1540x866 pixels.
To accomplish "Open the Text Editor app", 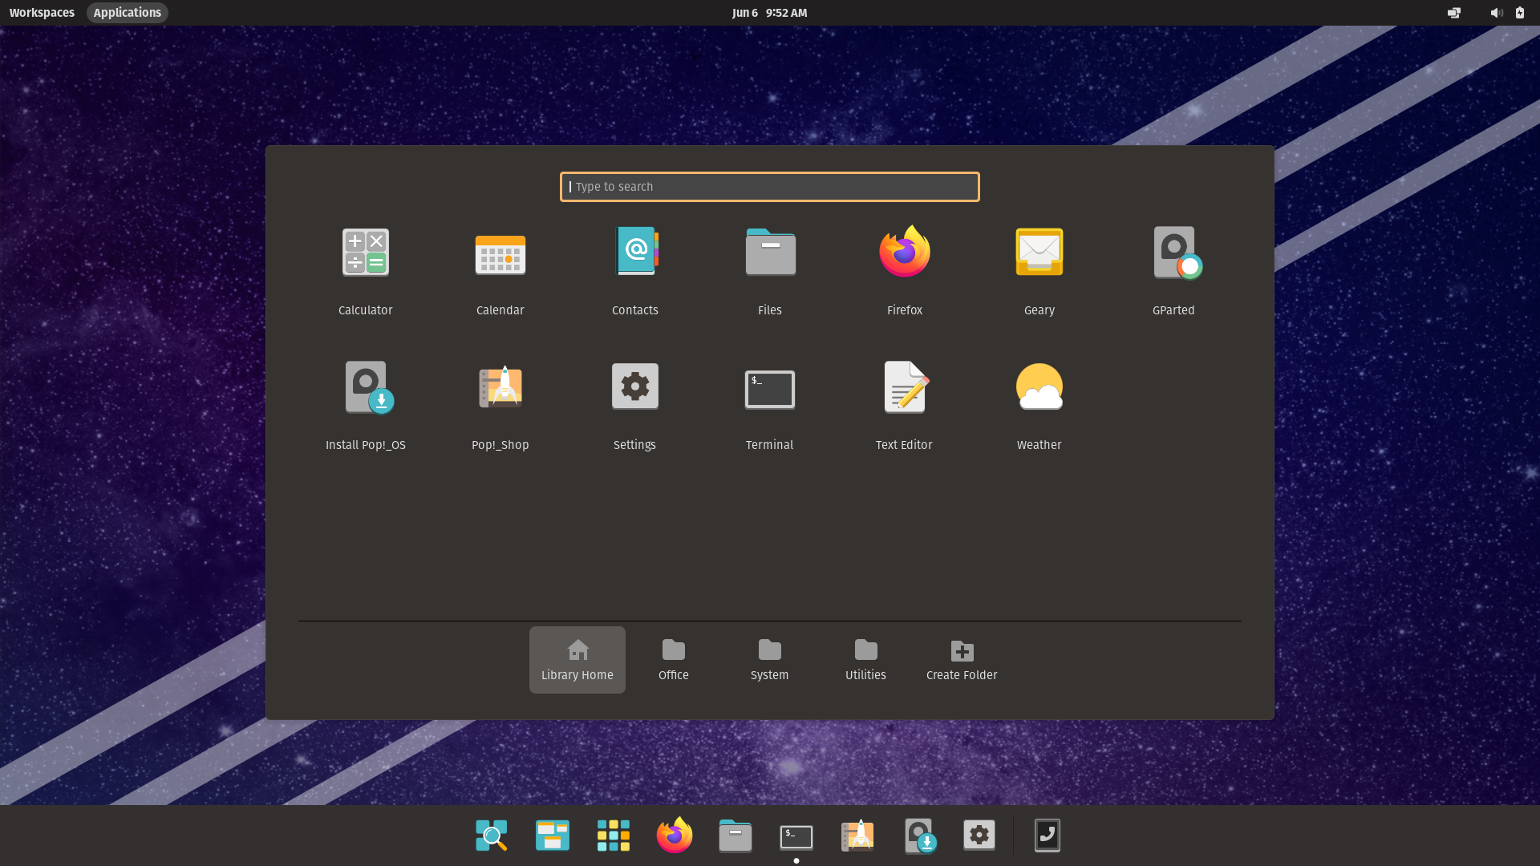I will 905,406.
